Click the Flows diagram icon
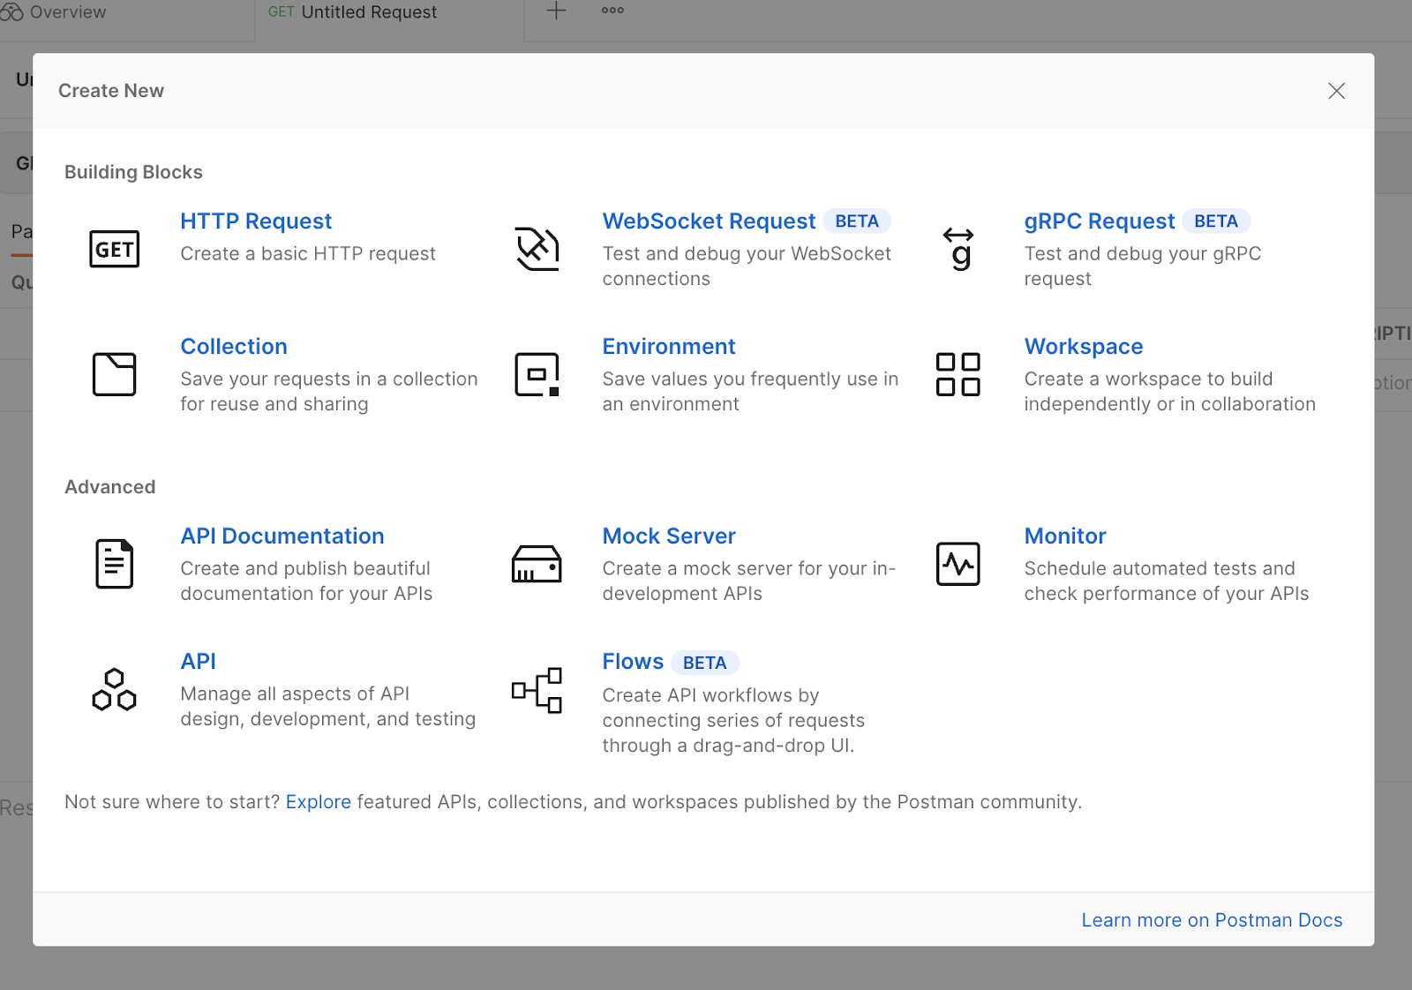The width and height of the screenshot is (1412, 990). (537, 690)
